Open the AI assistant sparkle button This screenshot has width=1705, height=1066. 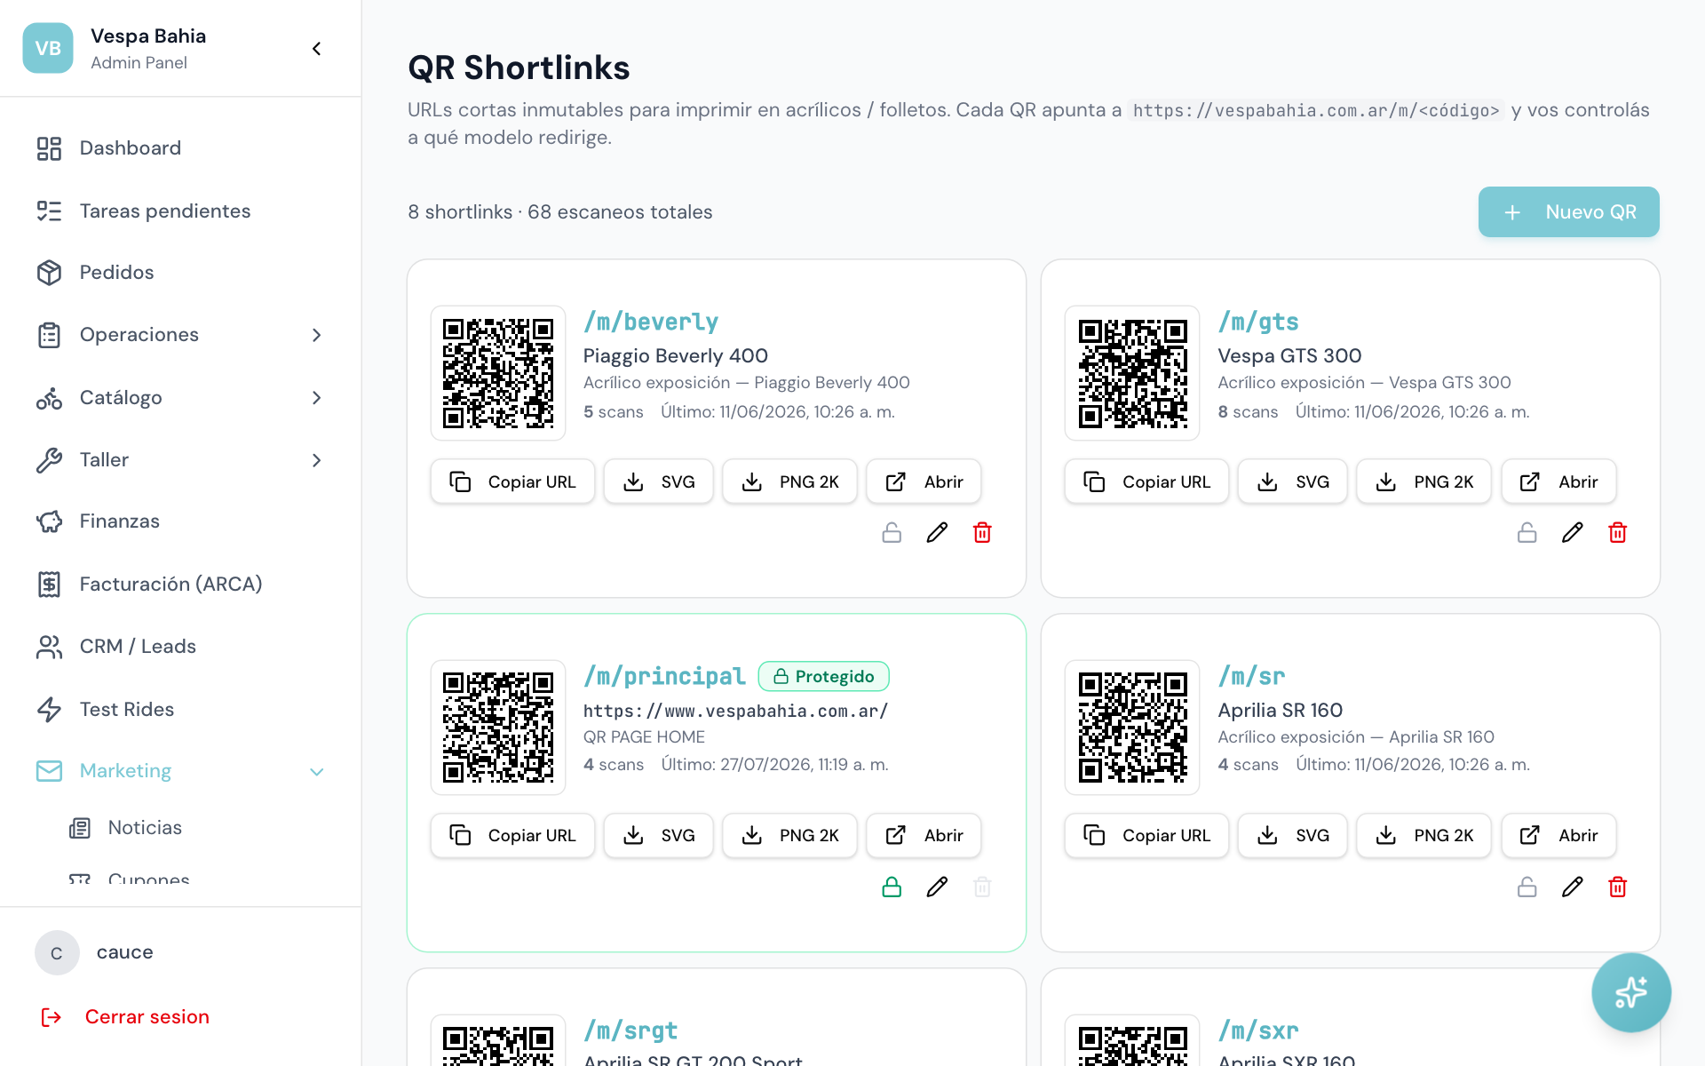click(x=1630, y=992)
